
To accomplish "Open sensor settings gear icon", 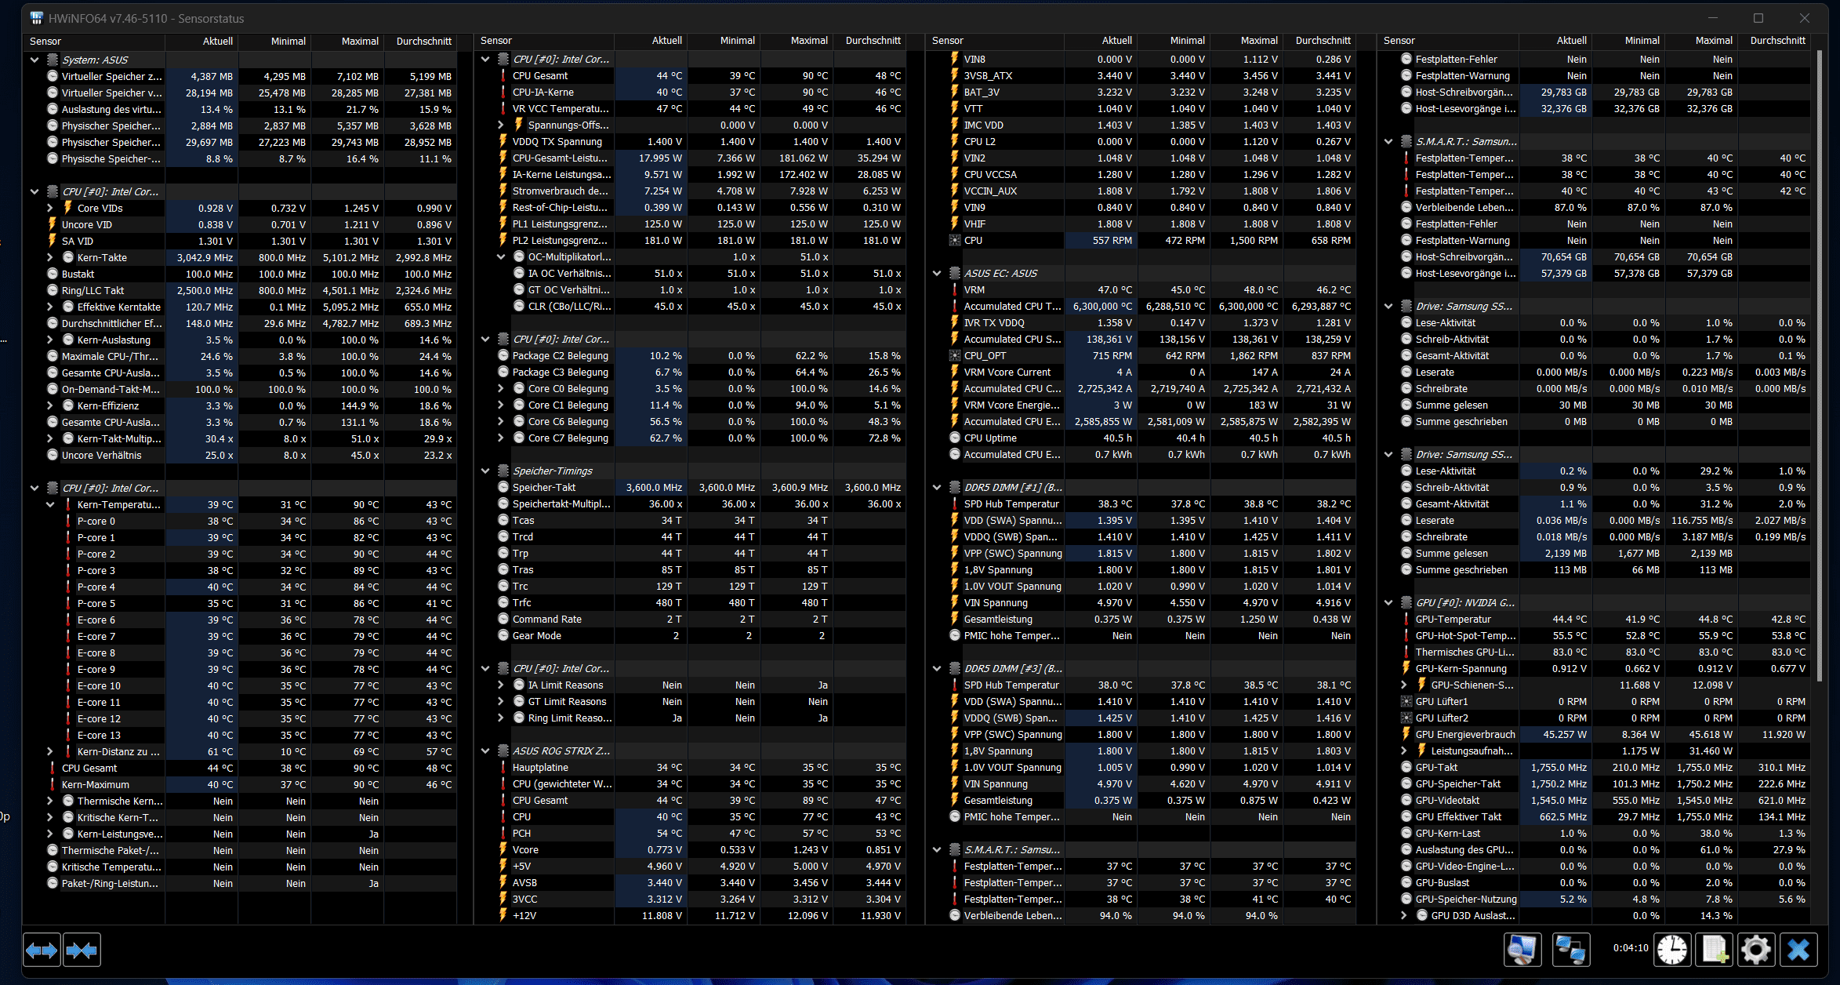I will (1756, 950).
